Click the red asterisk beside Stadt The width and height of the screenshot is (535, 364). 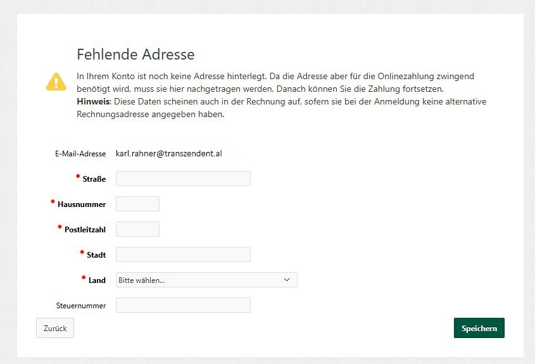[82, 253]
